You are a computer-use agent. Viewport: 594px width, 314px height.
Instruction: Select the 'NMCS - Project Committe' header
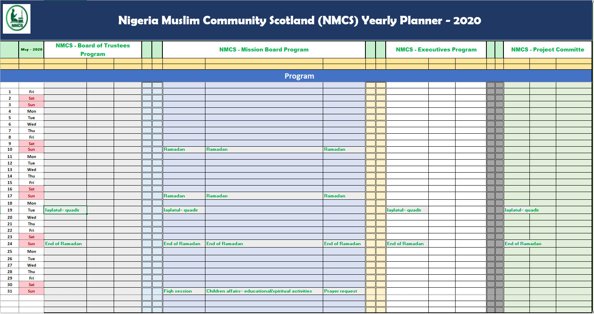click(x=547, y=49)
